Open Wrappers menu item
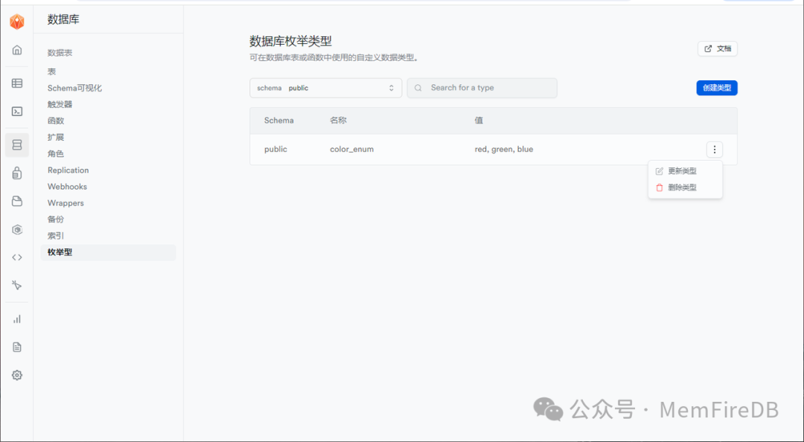This screenshot has width=804, height=442. click(x=66, y=203)
